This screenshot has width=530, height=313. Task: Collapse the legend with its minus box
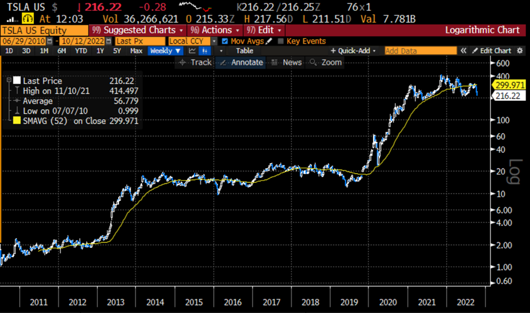click(x=9, y=80)
